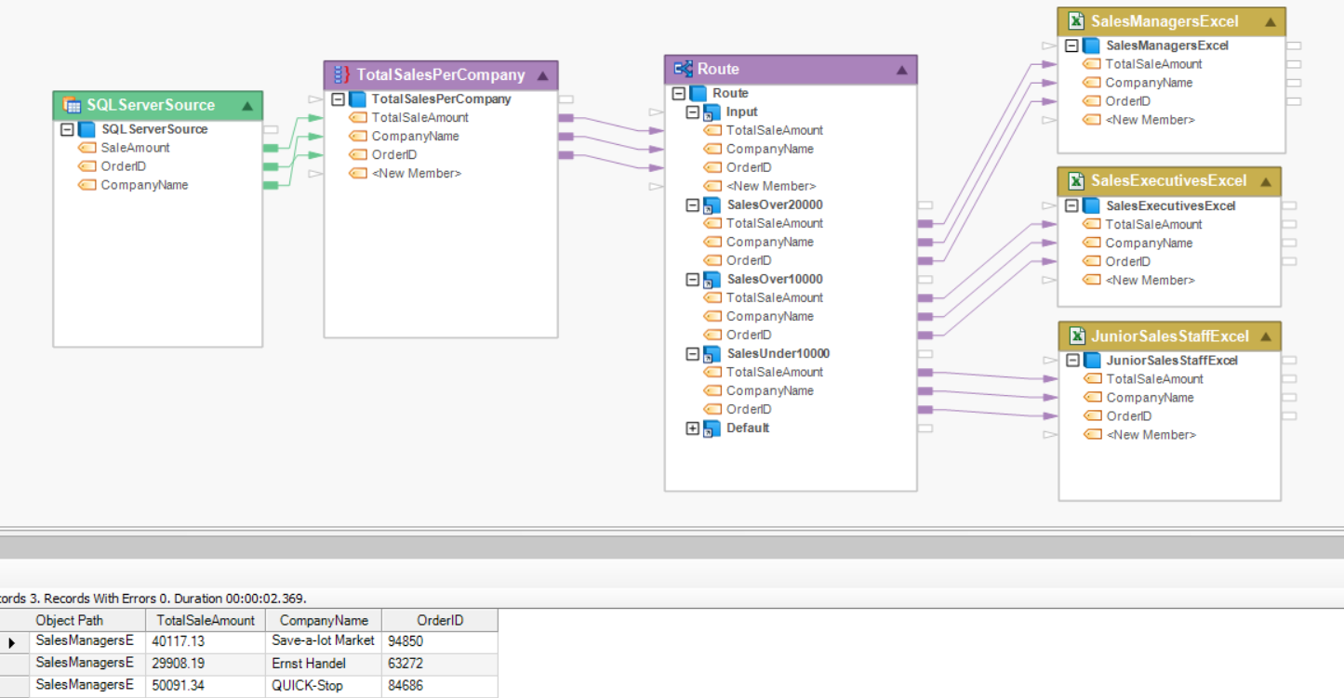The height and width of the screenshot is (698, 1344).
Task: Collapse the TotalSalesPerCompany root tree node
Action: [336, 99]
